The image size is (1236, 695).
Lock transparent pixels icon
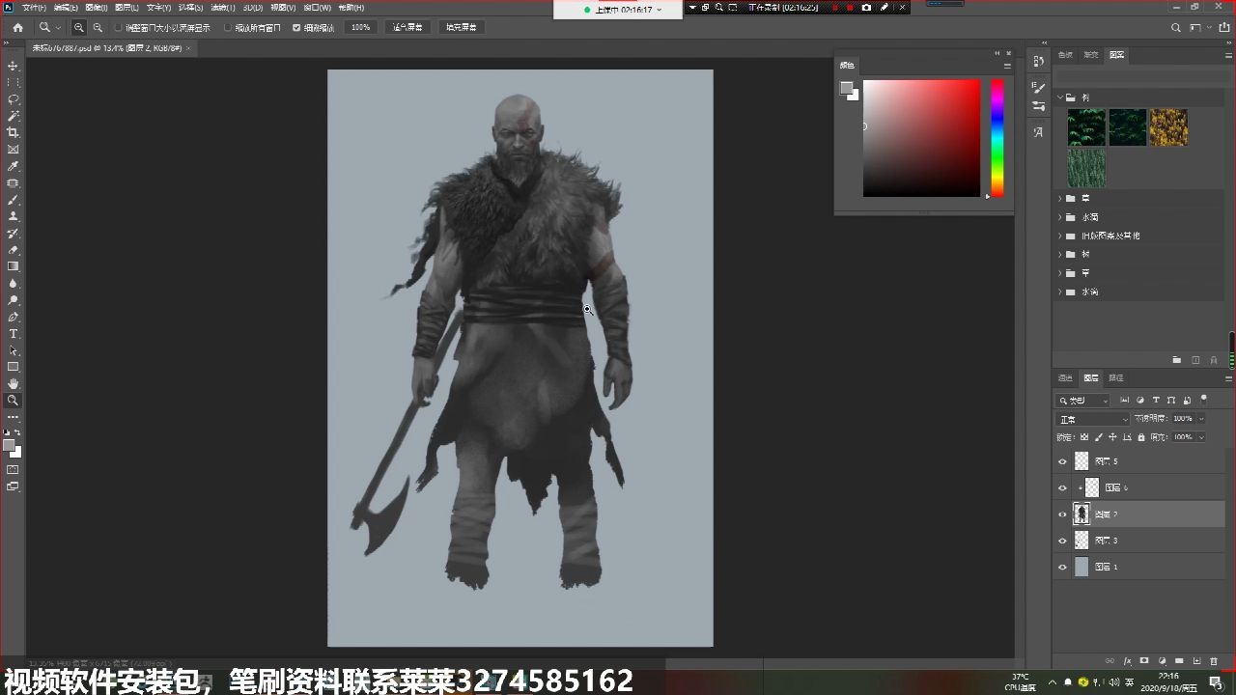pyautogui.click(x=1084, y=437)
